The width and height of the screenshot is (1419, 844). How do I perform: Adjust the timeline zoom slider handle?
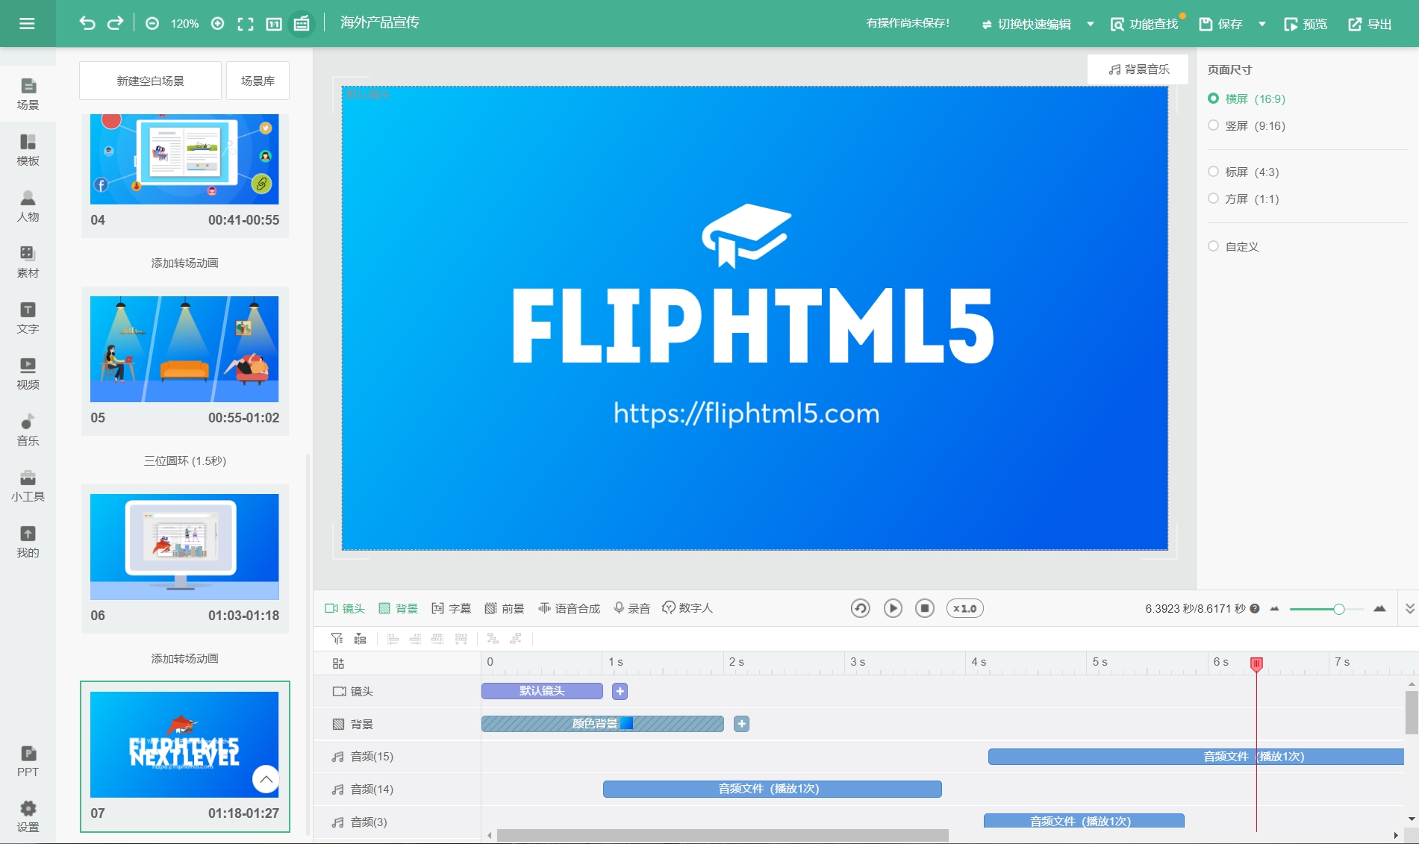point(1339,609)
